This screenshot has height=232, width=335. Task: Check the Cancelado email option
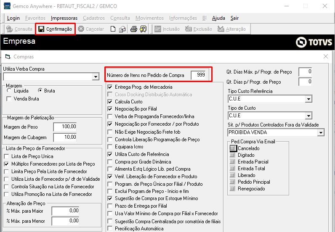pyautogui.click(x=233, y=148)
